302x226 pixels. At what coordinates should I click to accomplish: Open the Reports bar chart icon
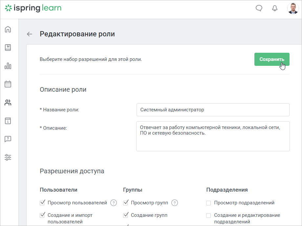pos(8,66)
